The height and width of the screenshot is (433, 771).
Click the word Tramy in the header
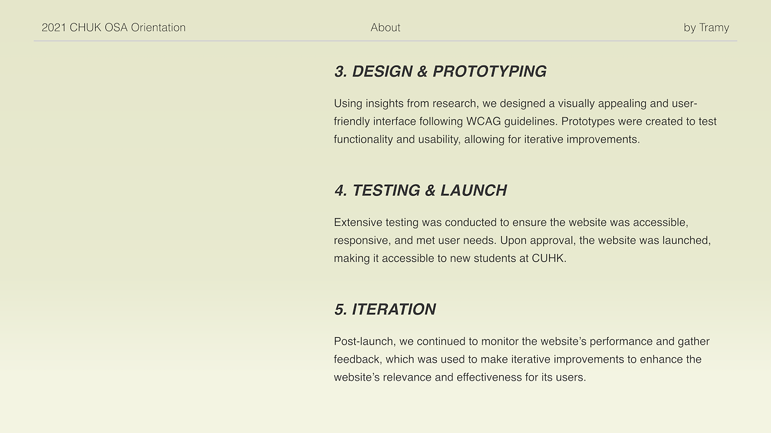pos(714,28)
